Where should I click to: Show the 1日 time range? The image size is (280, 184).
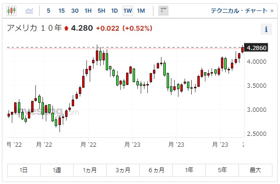click(24, 170)
